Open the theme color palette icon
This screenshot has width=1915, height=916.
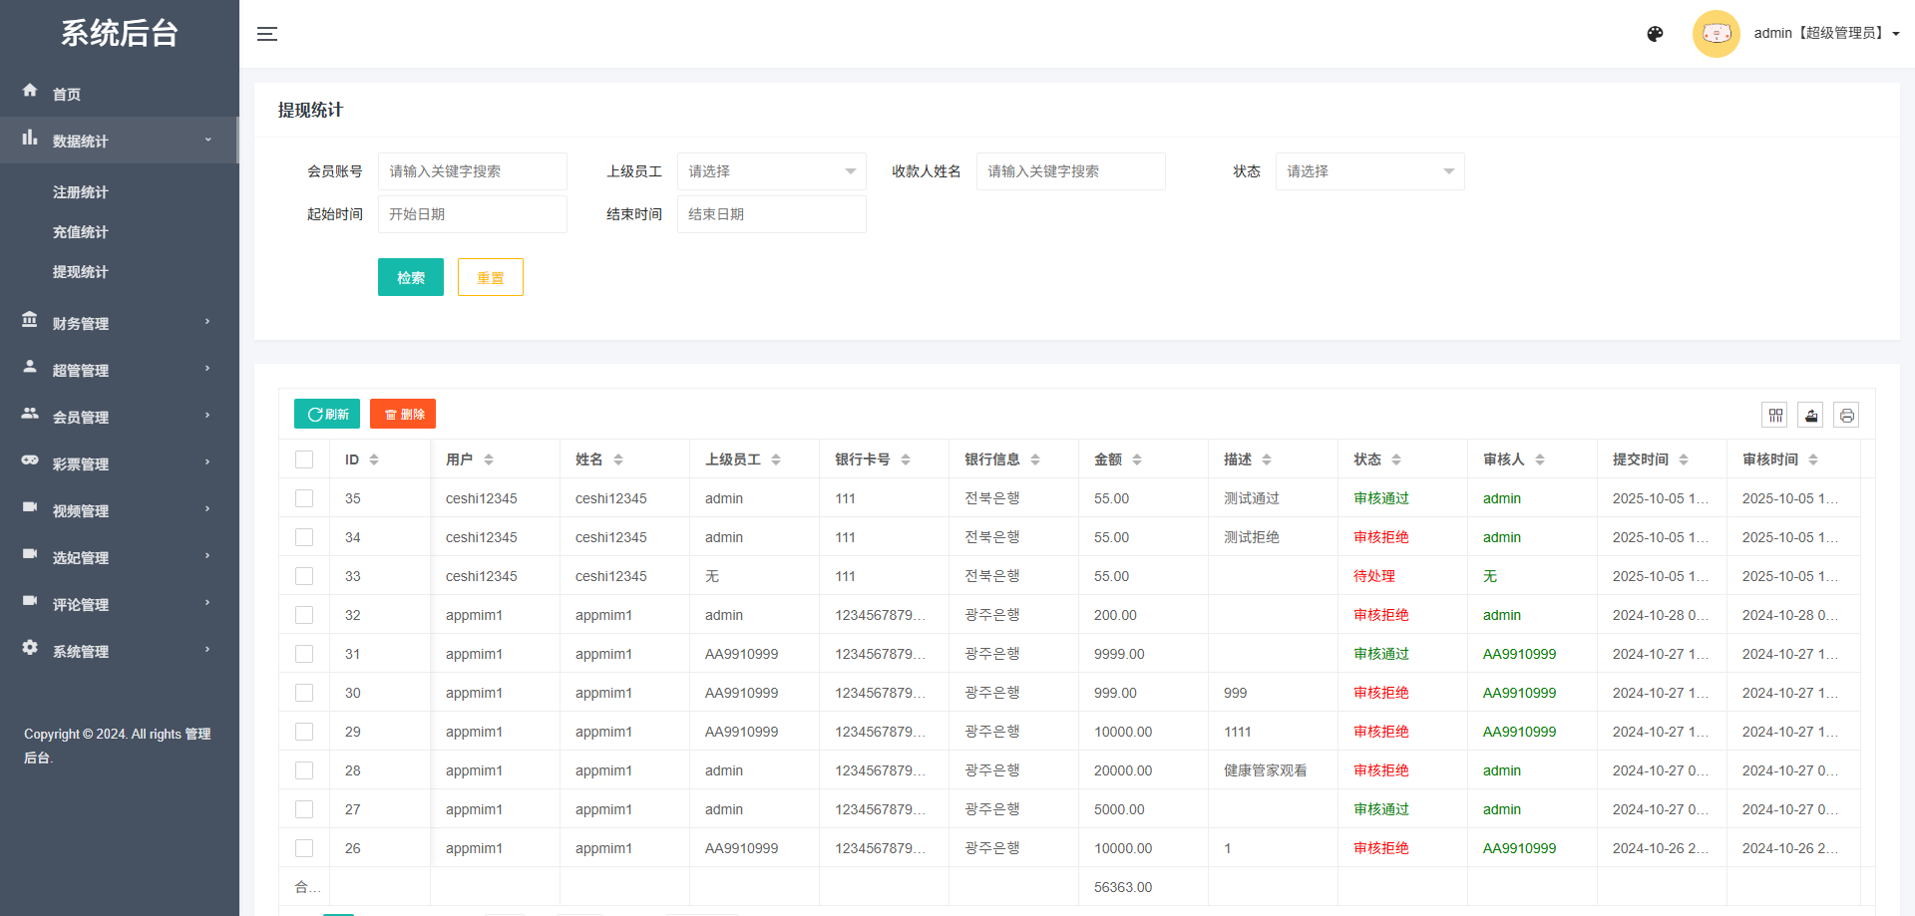pyautogui.click(x=1655, y=34)
